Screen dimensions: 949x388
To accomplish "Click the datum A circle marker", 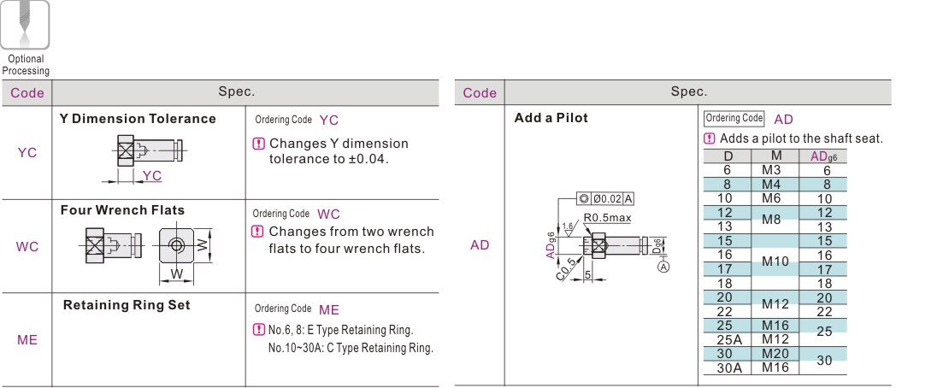I will (x=663, y=267).
